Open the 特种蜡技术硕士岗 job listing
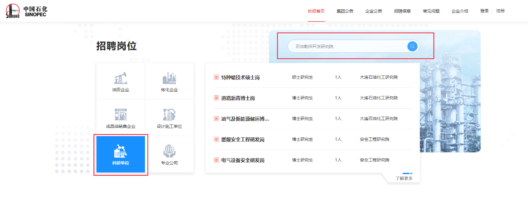This screenshot has height=204, width=528. [240, 77]
